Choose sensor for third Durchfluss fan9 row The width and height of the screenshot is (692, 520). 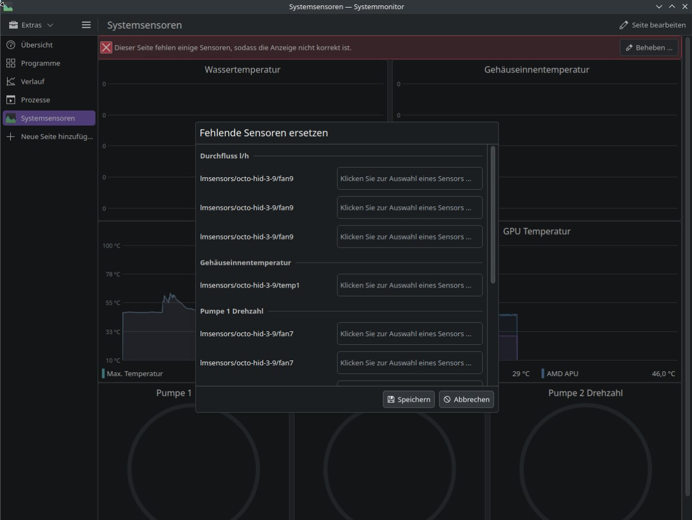410,237
